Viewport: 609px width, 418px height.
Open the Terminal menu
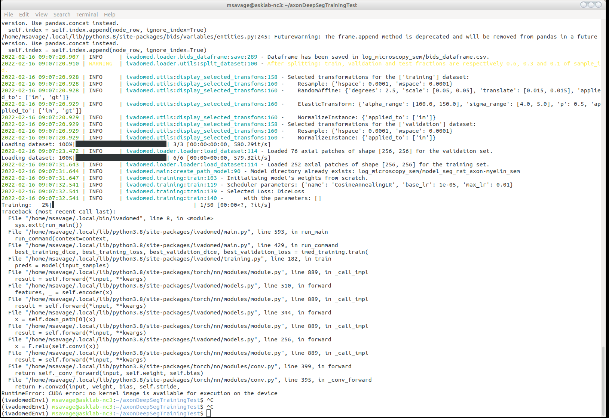pyautogui.click(x=87, y=14)
